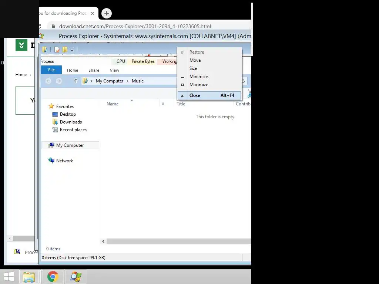379x284 pixels.
Task: Click the Chrome address bar URL
Action: coord(135,26)
